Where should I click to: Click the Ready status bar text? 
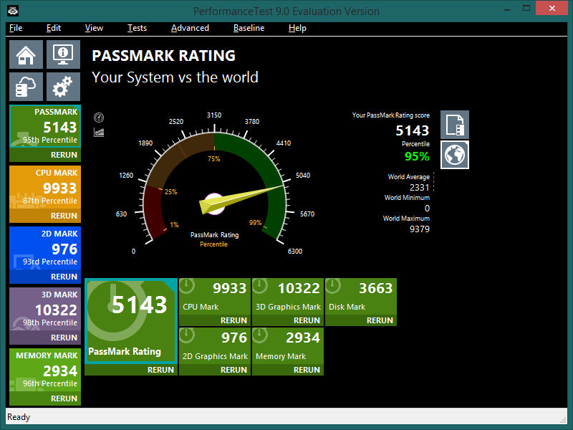[x=19, y=417]
